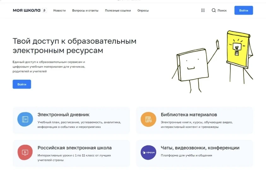The height and width of the screenshot is (170, 266).
Task: Click the Моя школа logo
Action: pyautogui.click(x=27, y=10)
